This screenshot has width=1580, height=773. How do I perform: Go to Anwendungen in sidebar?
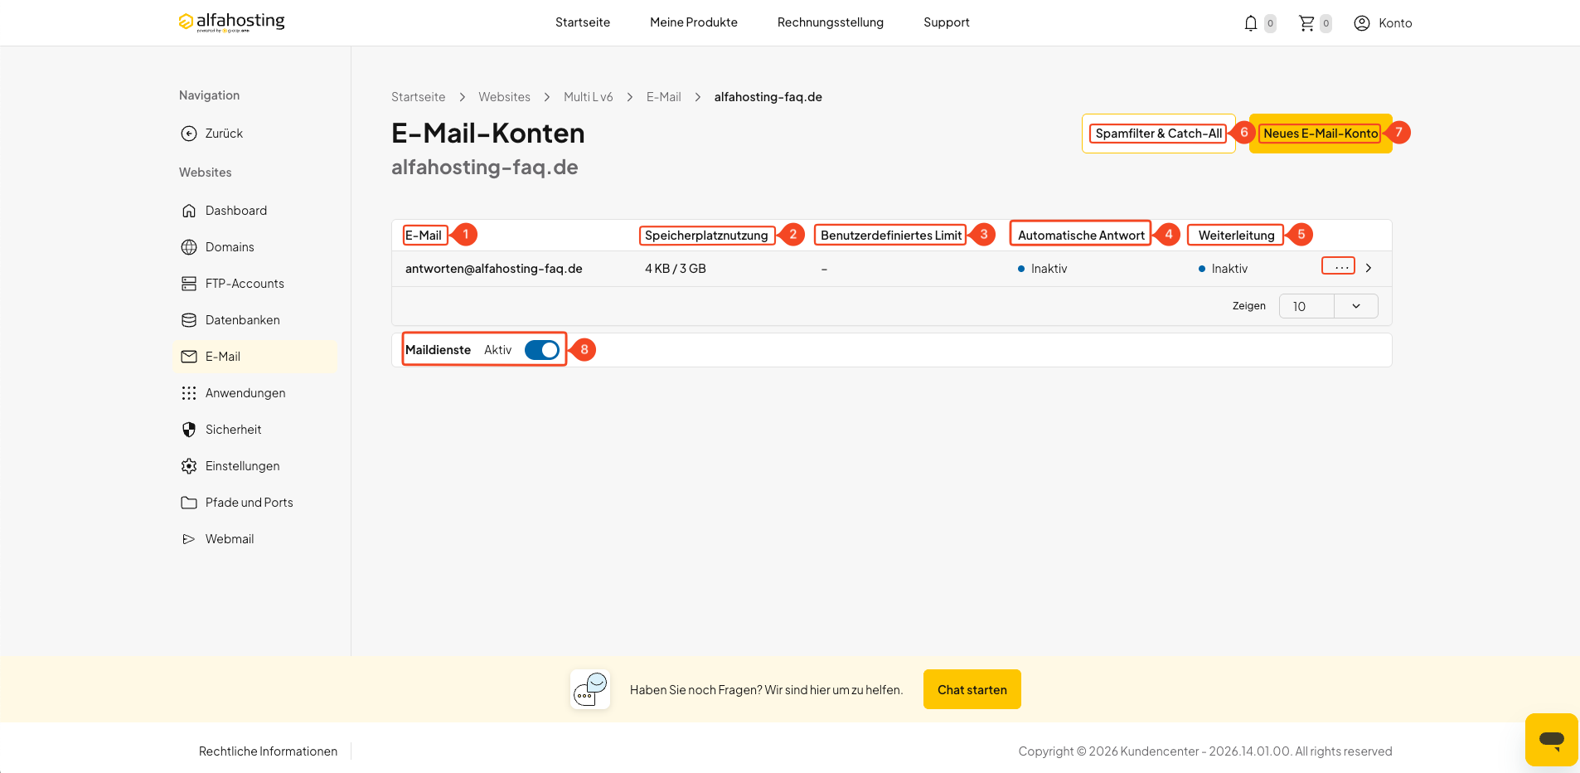(x=245, y=393)
